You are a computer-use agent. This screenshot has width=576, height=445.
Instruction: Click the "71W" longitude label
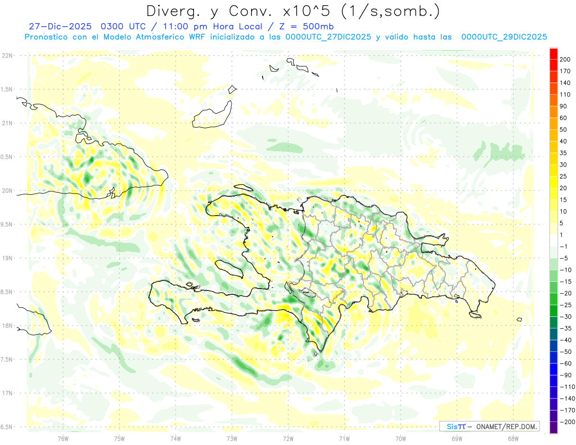[x=344, y=438]
